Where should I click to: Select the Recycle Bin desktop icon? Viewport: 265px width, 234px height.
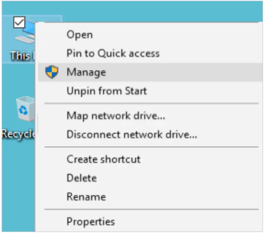coord(18,118)
